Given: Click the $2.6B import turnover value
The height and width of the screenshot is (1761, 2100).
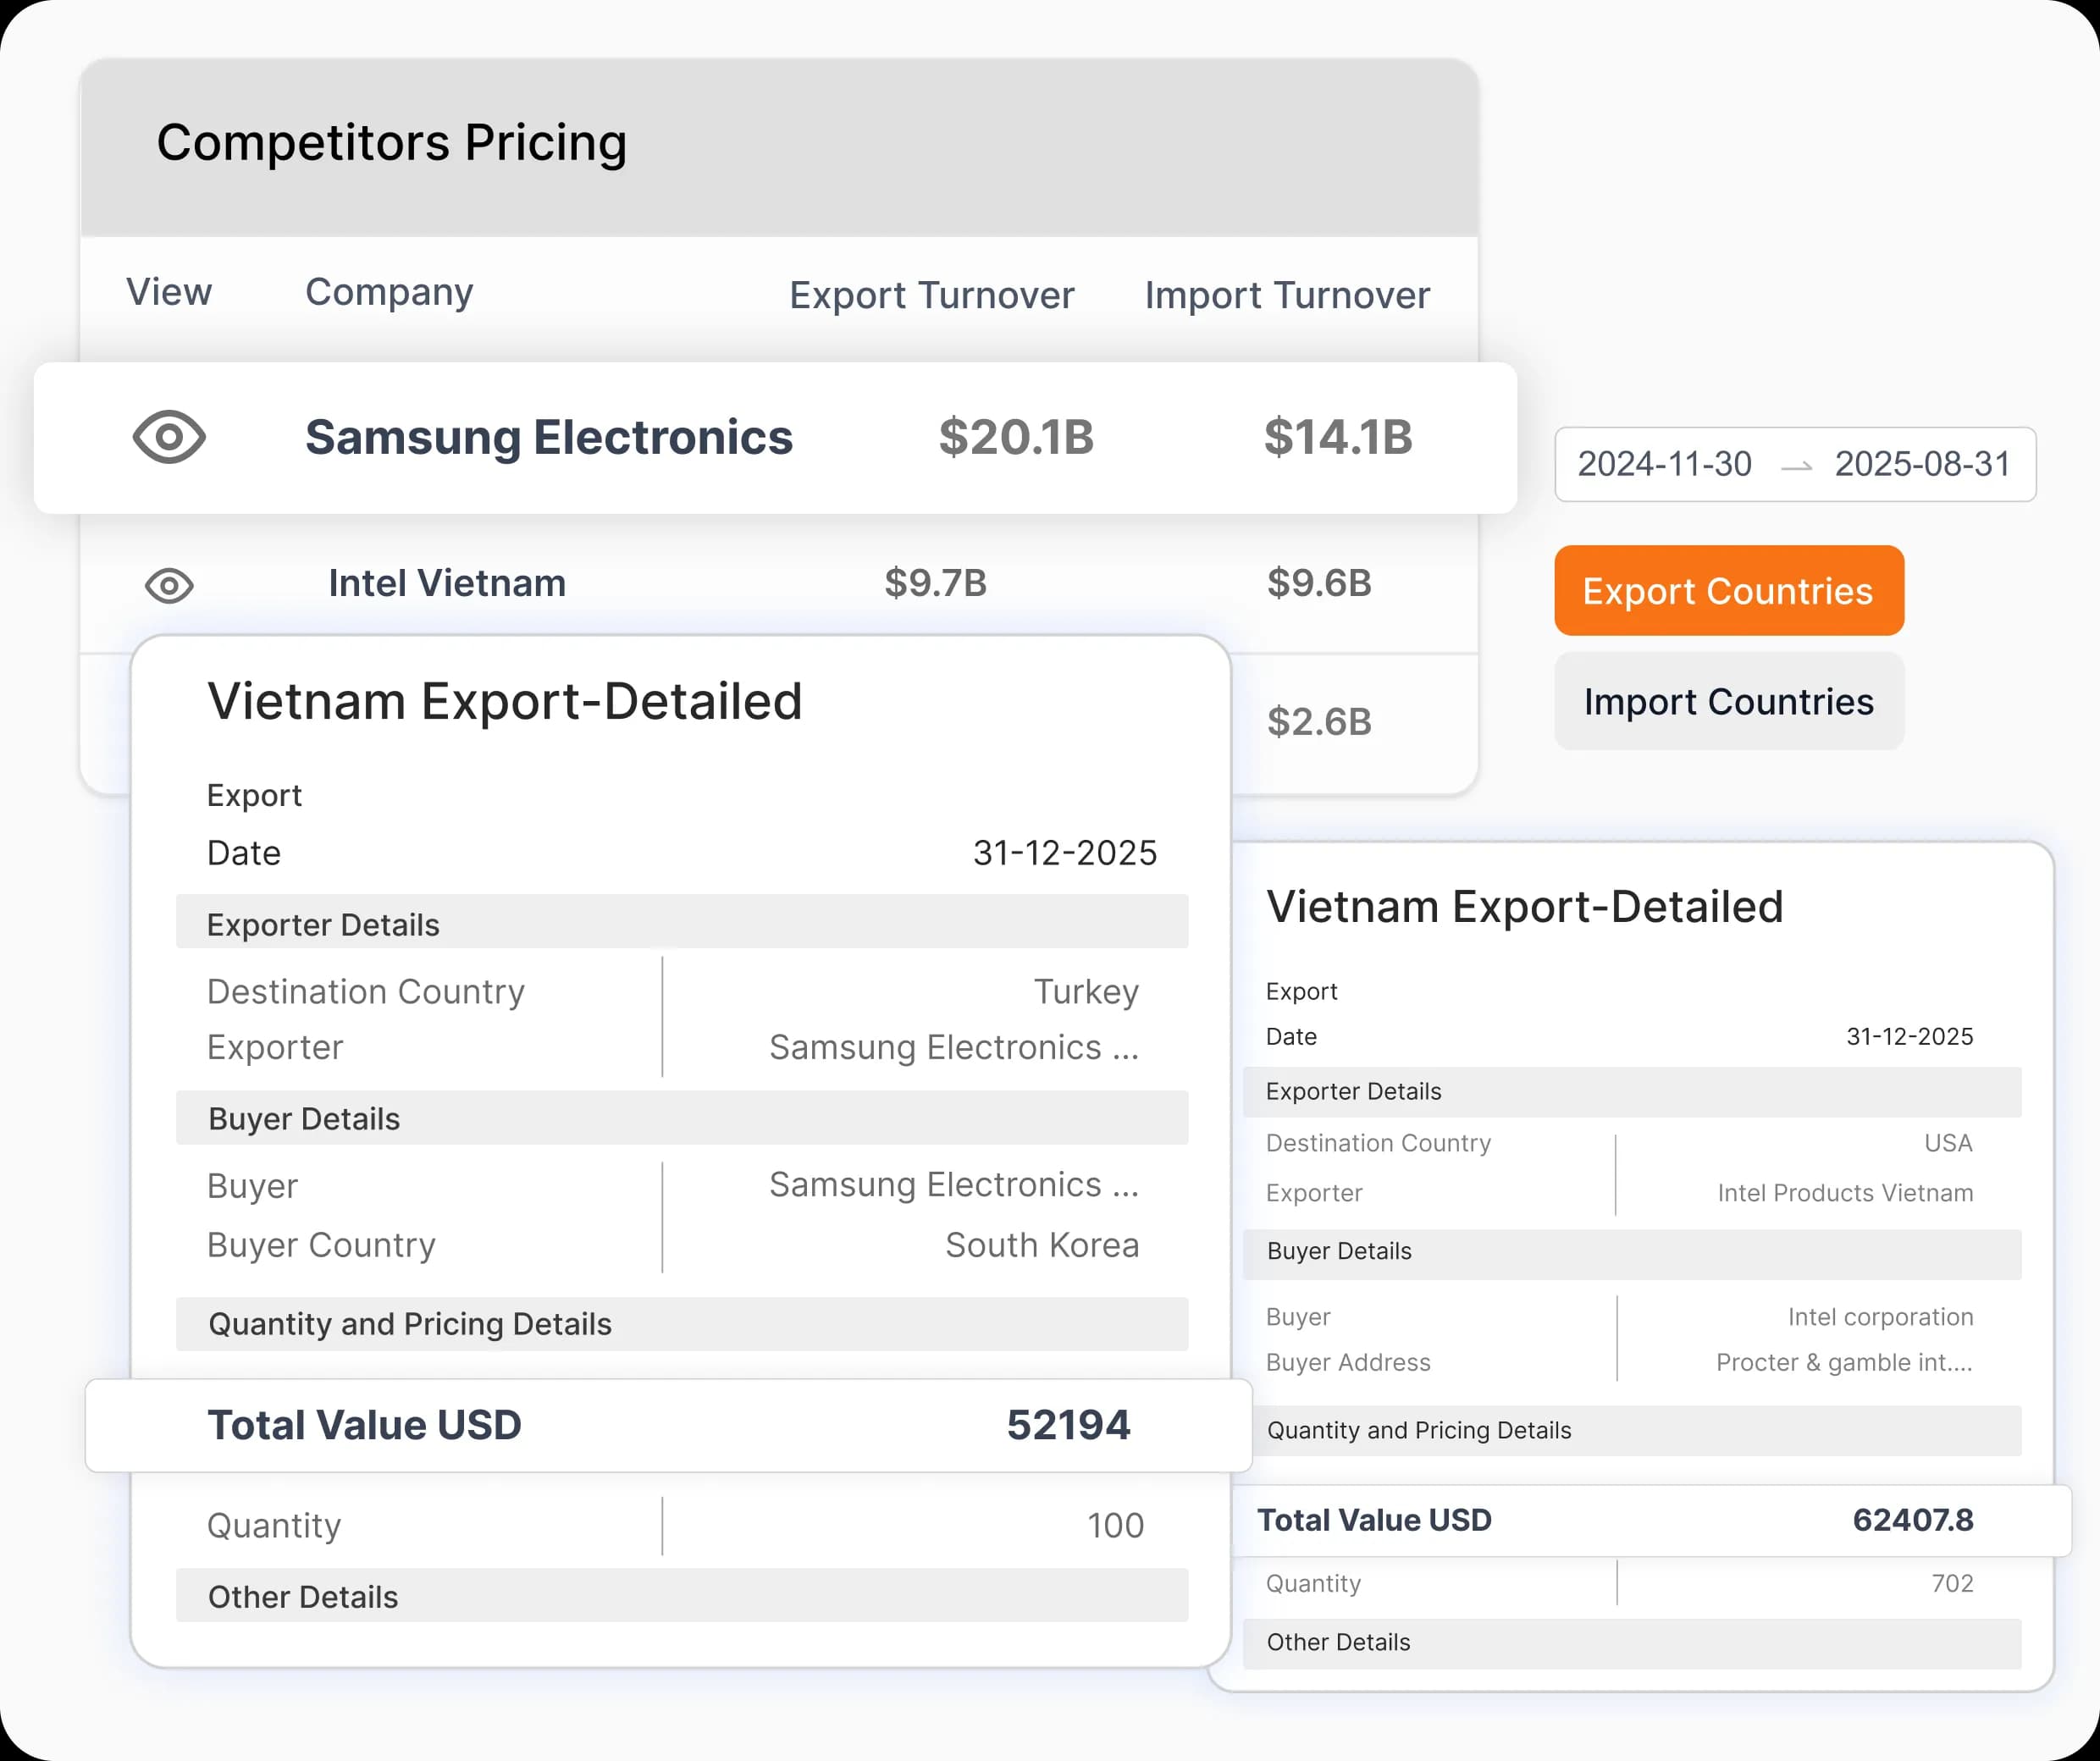Looking at the screenshot, I should point(1319,722).
